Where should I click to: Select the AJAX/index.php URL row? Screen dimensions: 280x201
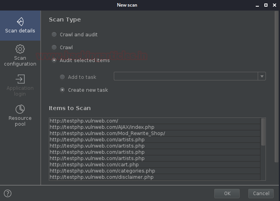(154, 127)
